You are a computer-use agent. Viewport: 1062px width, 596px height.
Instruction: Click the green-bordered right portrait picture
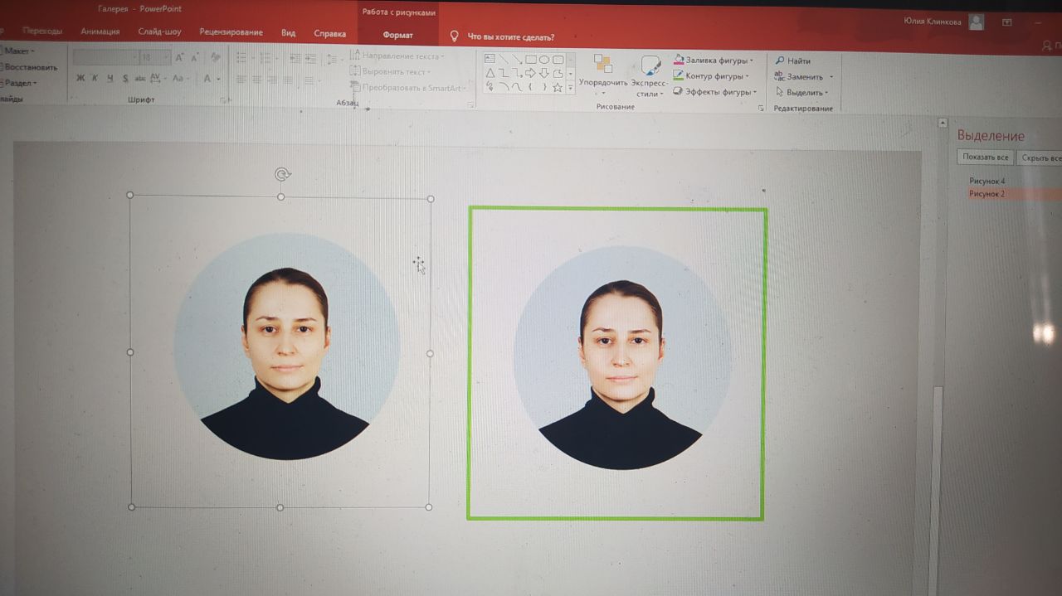point(616,363)
